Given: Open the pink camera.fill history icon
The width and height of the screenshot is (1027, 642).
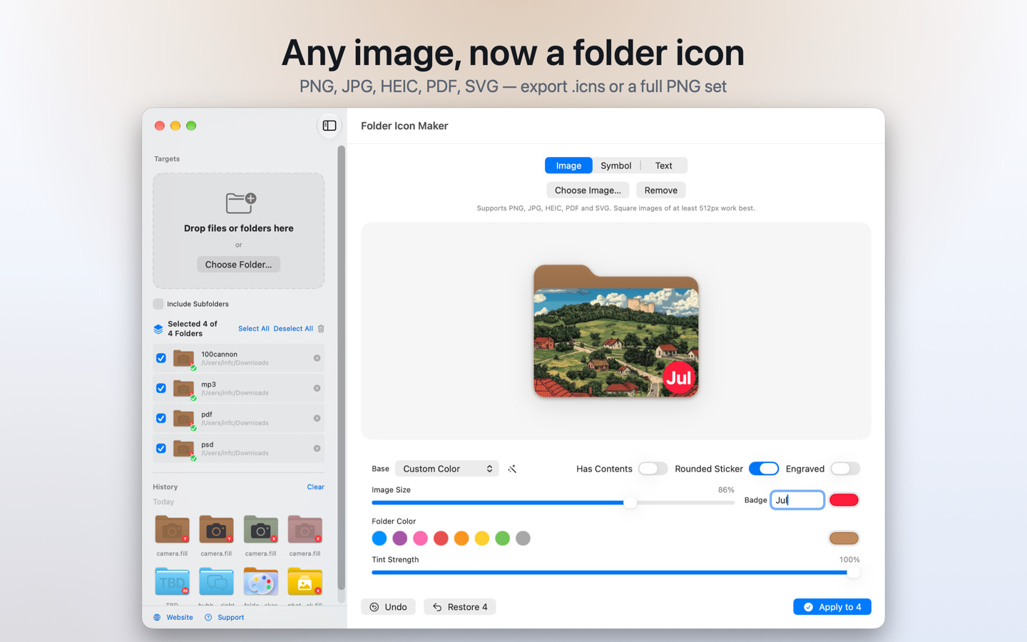Looking at the screenshot, I should [305, 529].
